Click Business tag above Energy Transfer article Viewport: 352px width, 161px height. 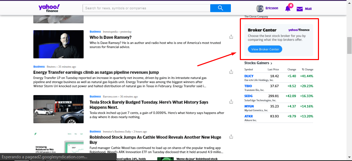click(x=39, y=67)
